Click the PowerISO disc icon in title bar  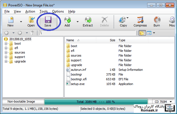[x=5, y=5]
